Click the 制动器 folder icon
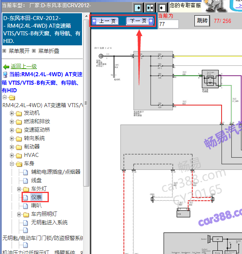The image size is (242, 254). pyautogui.click(x=19, y=147)
